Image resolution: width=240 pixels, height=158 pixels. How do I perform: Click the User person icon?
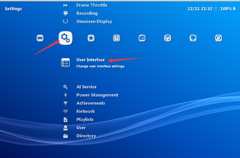point(65,128)
